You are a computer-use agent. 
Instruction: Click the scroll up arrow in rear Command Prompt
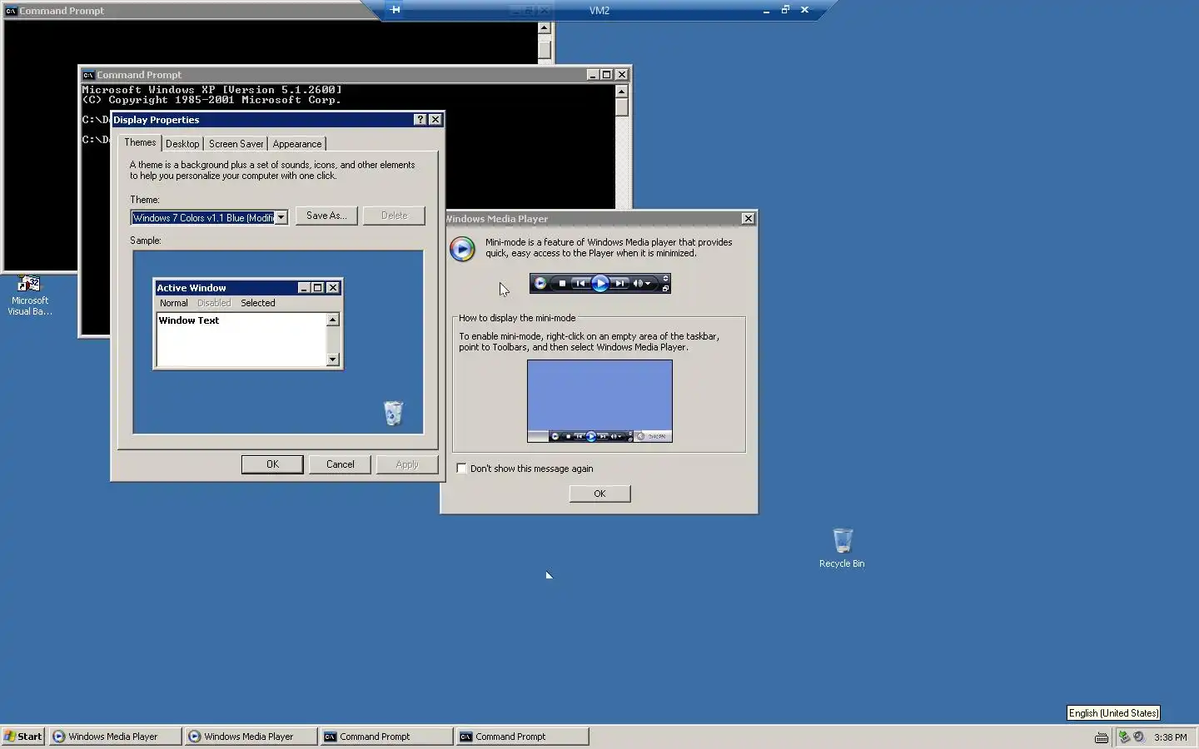click(x=545, y=27)
